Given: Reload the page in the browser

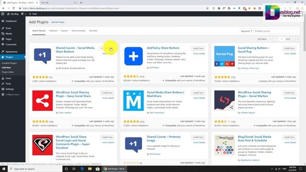Looking at the screenshot, I should (x=14, y=9).
